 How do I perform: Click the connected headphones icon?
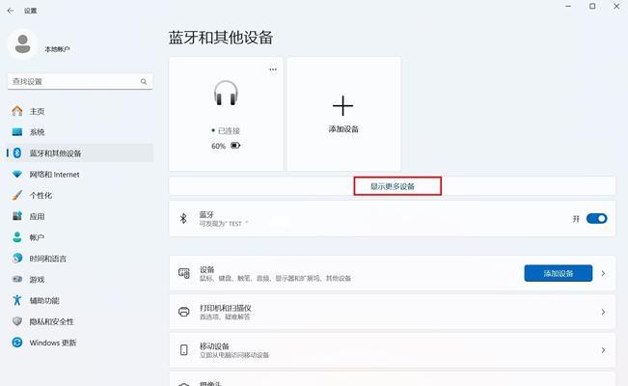(226, 93)
